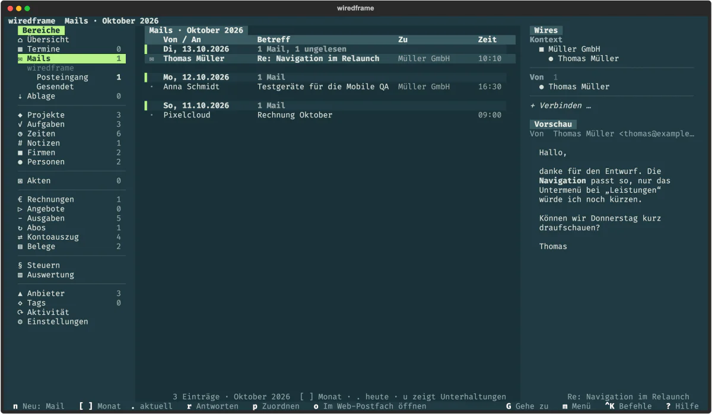
Task: Click the swap-arrows icon beside Kontoauszug
Action: (x=20, y=237)
